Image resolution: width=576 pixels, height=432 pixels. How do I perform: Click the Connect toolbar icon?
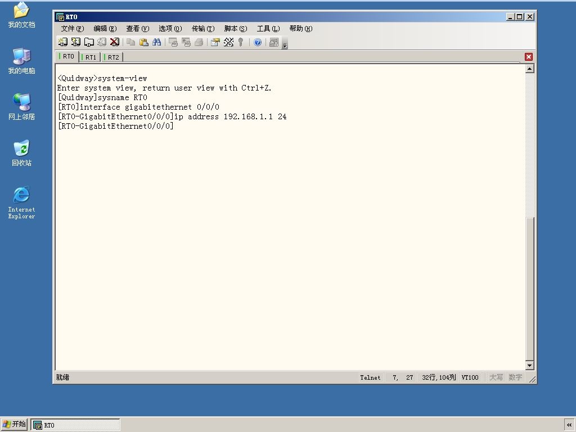[x=63, y=42]
